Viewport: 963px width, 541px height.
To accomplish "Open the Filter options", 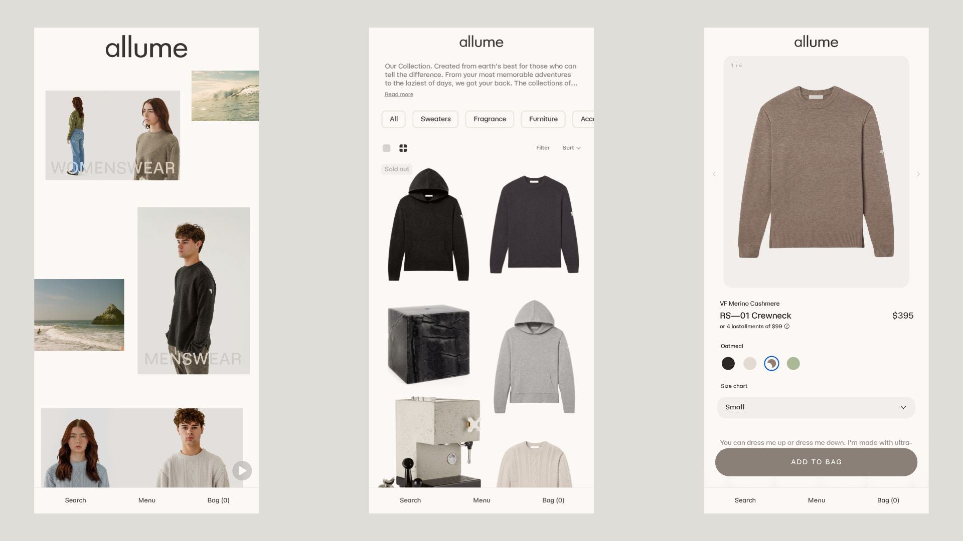I will [x=543, y=148].
